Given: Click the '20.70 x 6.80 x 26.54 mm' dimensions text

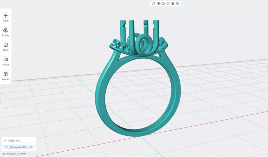Looking at the screenshot, I should click(14, 154).
